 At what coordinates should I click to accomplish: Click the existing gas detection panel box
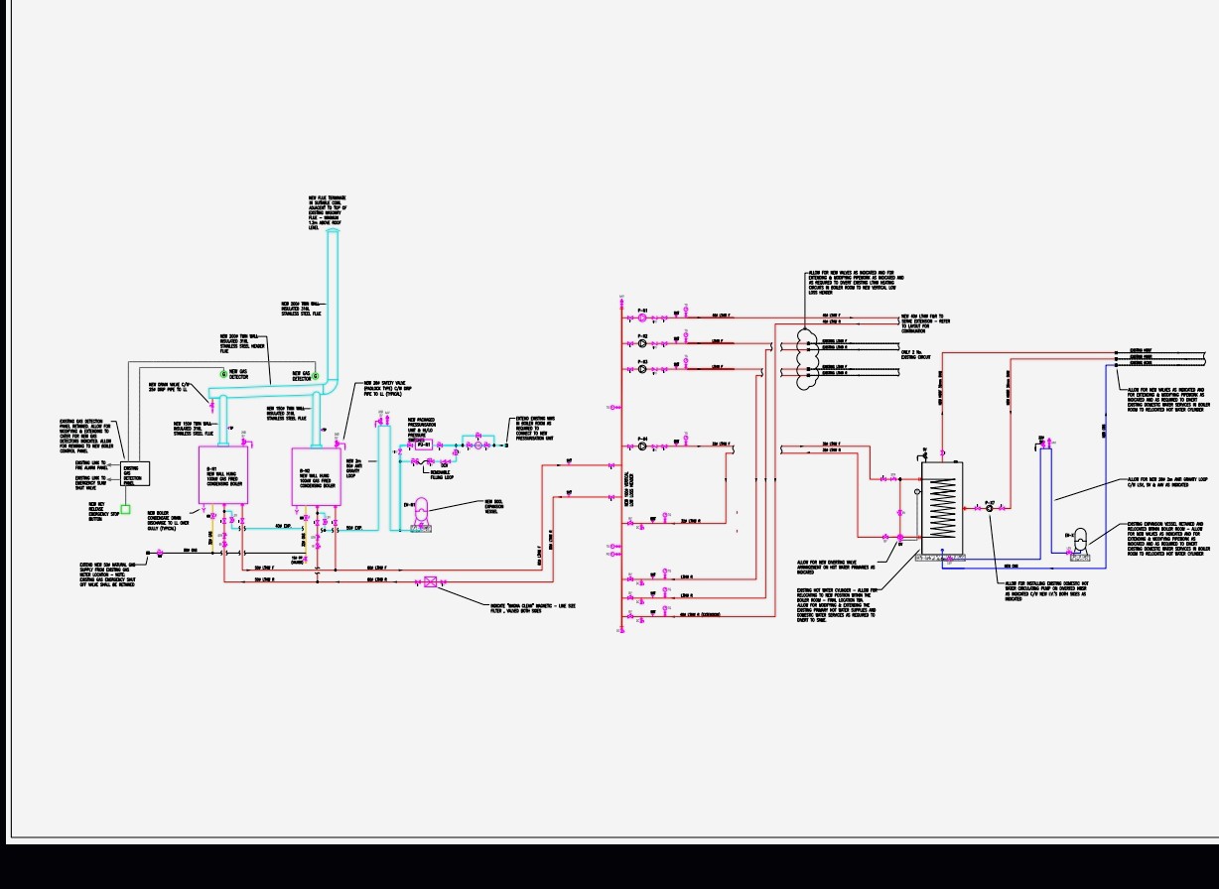135,472
